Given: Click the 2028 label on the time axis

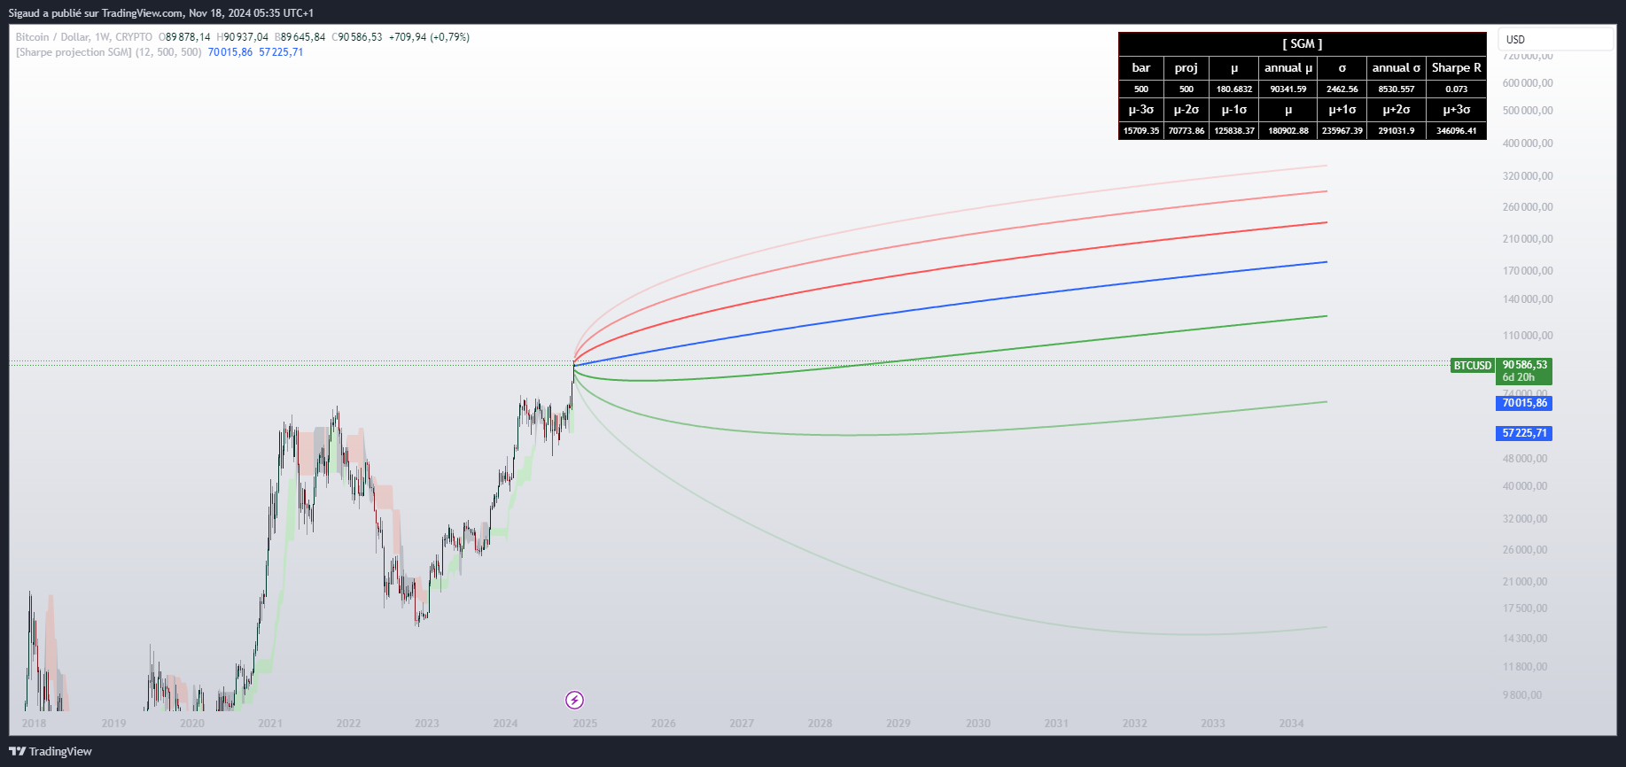Looking at the screenshot, I should [x=820, y=724].
